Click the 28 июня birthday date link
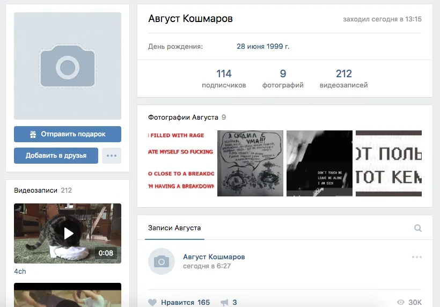 263,47
